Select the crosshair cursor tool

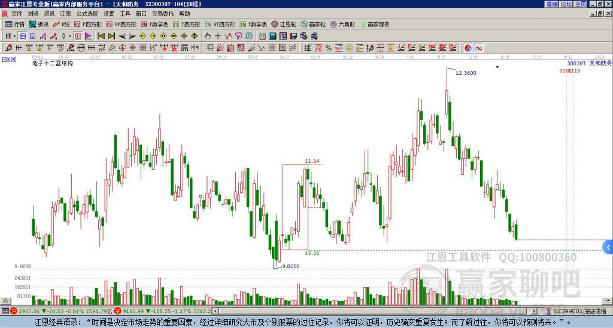[x=218, y=36]
